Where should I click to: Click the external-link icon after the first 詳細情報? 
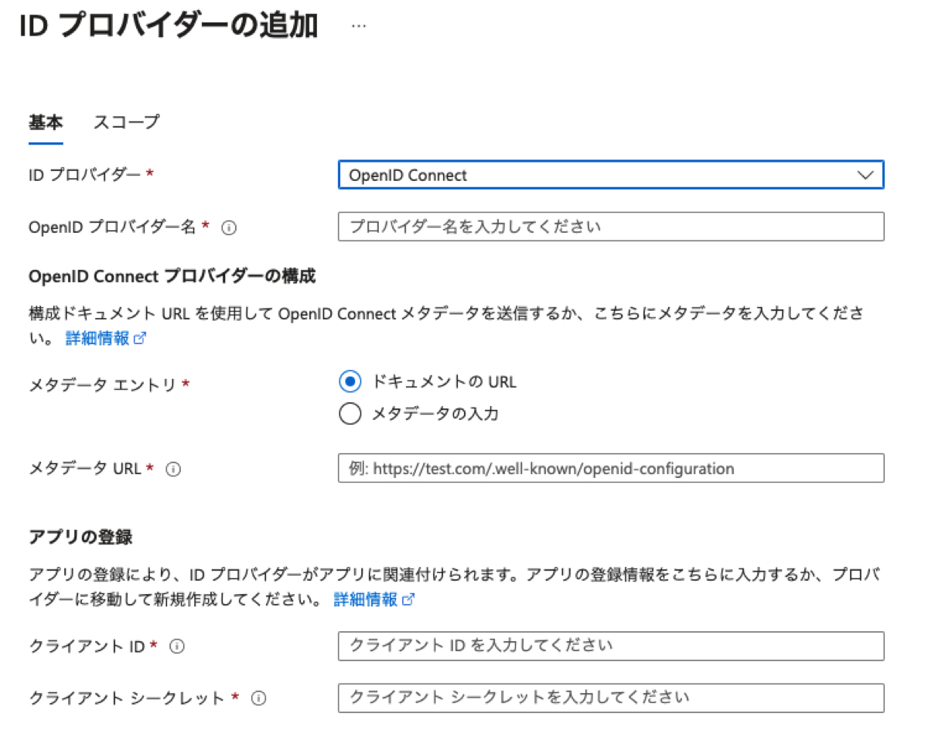click(x=141, y=338)
